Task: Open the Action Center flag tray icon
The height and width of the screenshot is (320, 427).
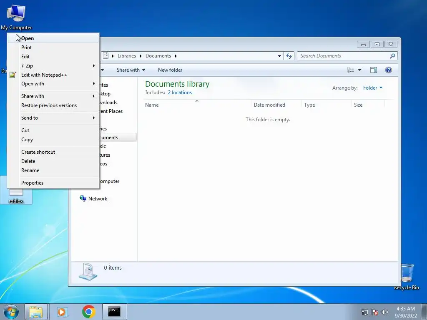Action: (x=375, y=312)
